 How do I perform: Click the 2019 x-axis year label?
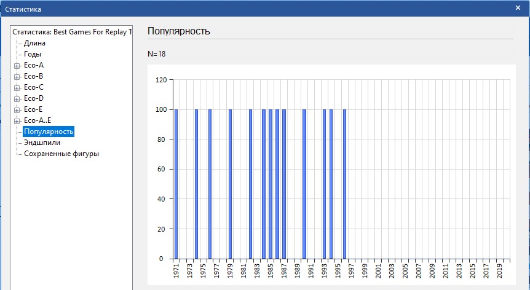tap(500, 271)
